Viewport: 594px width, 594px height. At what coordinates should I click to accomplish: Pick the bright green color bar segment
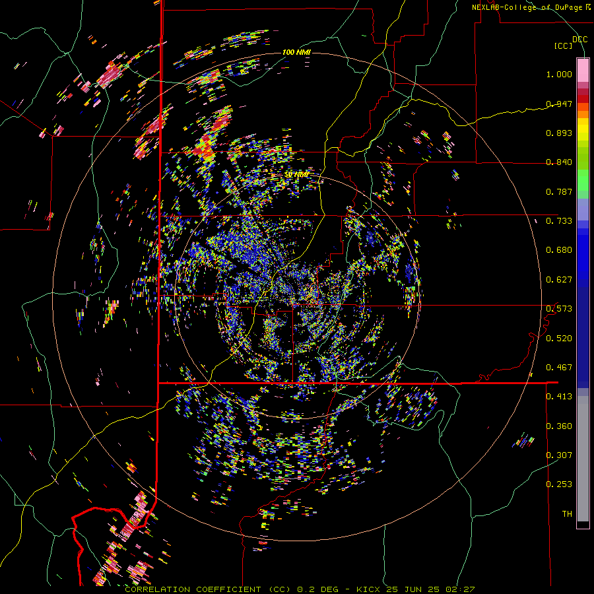click(583, 180)
